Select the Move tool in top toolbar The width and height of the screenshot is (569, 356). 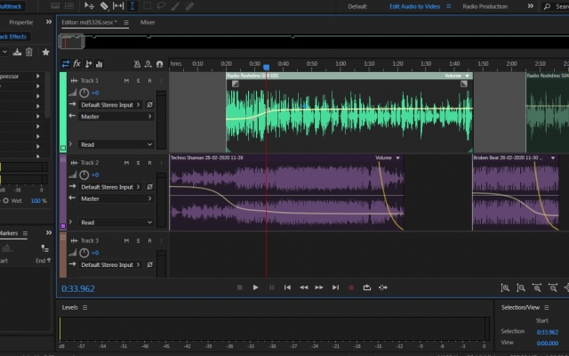pyautogui.click(x=89, y=6)
